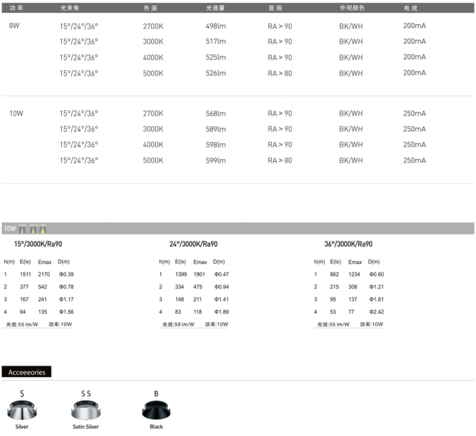The height and width of the screenshot is (436, 476).
Task: Click the 599lm luminous flux value
Action: (216, 160)
